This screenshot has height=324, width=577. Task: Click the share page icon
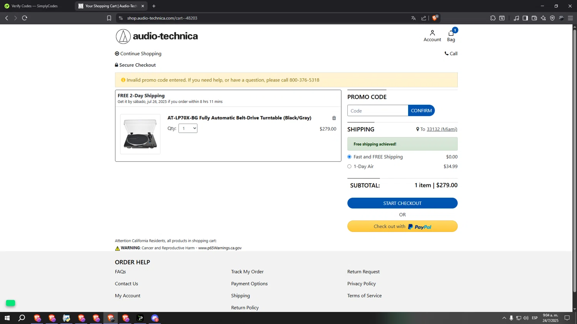424,18
